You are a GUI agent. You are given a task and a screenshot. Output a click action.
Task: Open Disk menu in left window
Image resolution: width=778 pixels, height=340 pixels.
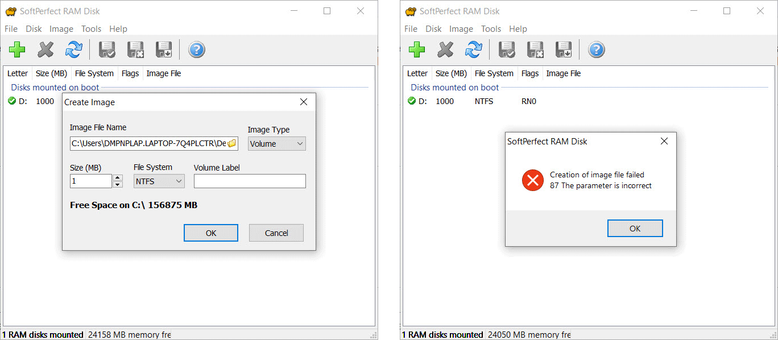click(x=34, y=29)
